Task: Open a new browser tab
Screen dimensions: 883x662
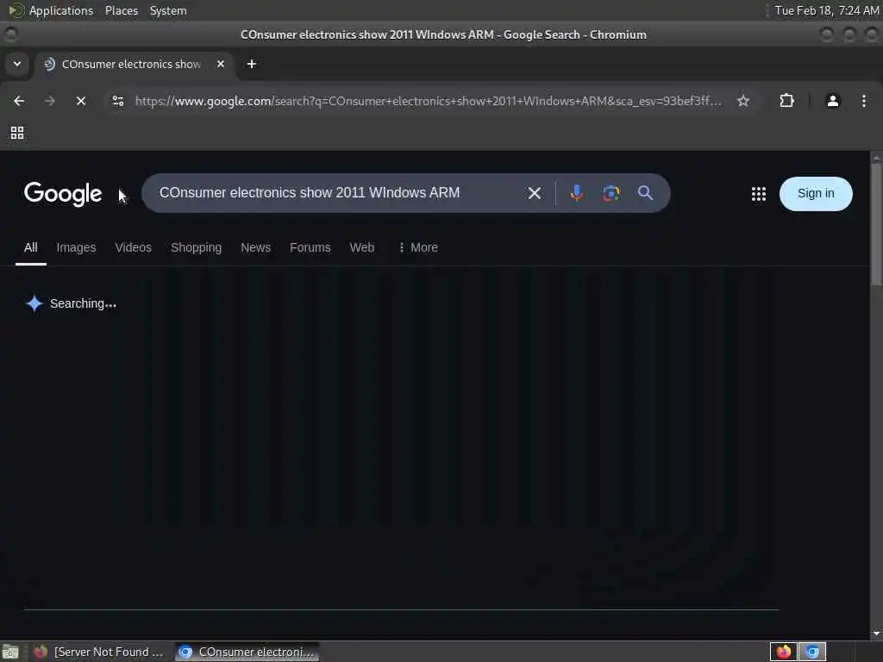Action: pyautogui.click(x=252, y=64)
